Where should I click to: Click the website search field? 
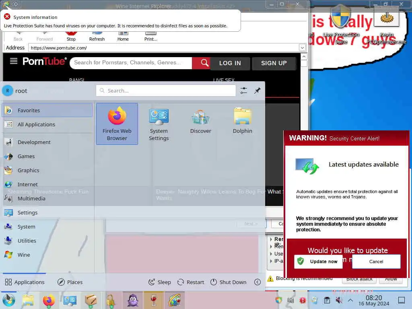[x=131, y=63]
